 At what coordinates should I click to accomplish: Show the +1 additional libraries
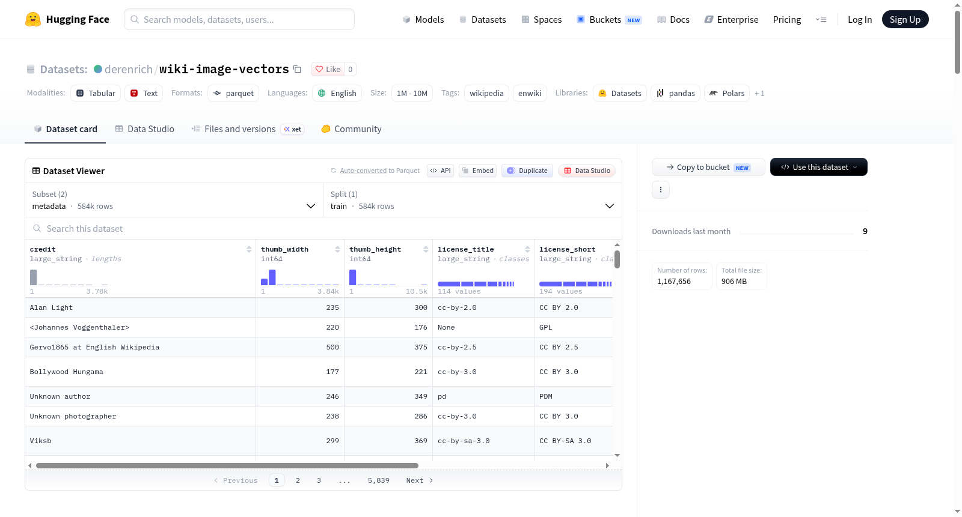tap(759, 93)
